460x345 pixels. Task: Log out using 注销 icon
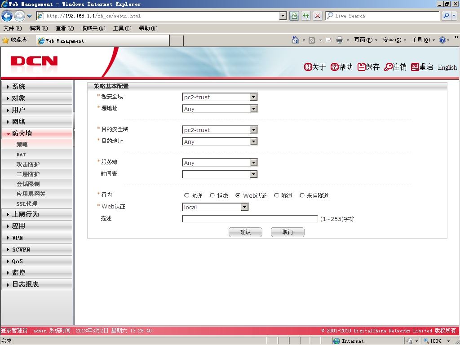point(388,67)
